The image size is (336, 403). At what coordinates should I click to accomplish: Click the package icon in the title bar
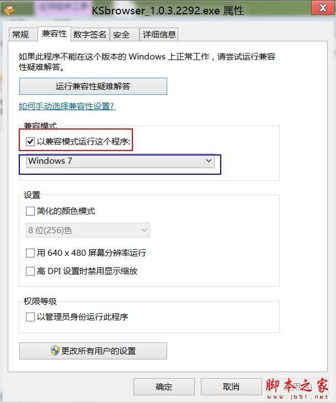click(9, 10)
